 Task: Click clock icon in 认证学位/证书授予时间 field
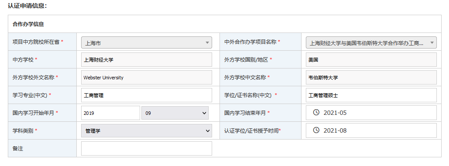tap(316, 130)
